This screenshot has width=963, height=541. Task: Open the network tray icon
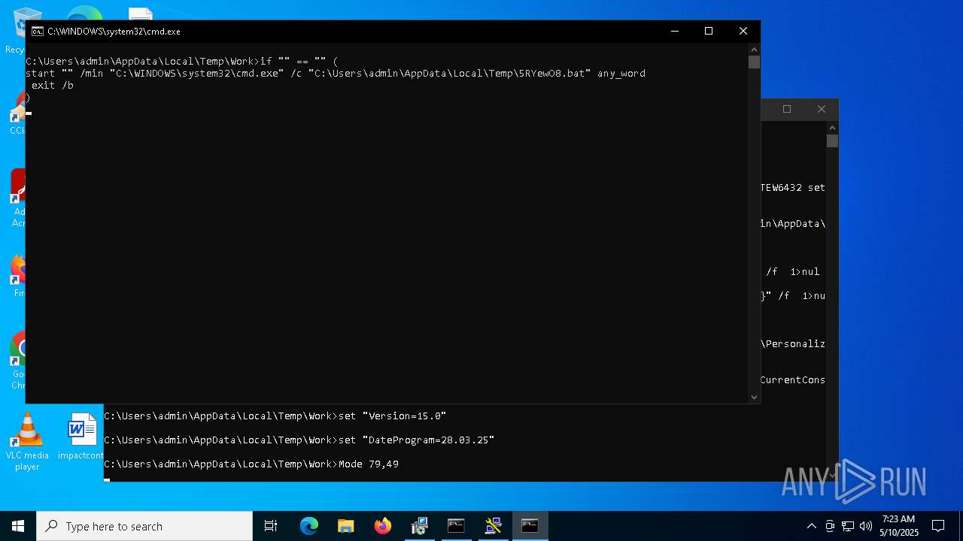(x=848, y=526)
